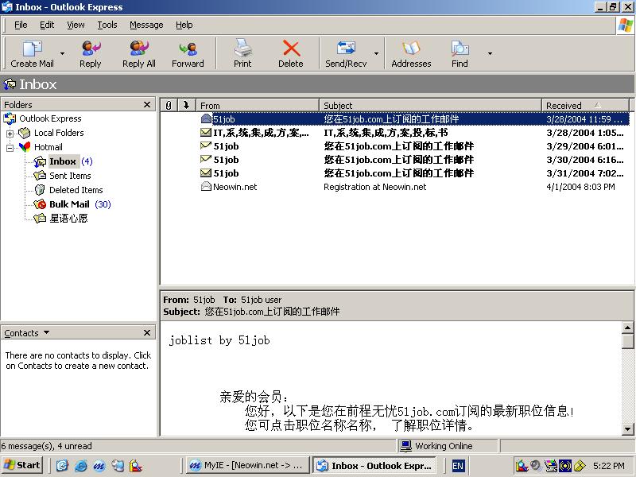636x477 pixels.
Task: Open the Bulk Mail folder
Action: 69,204
